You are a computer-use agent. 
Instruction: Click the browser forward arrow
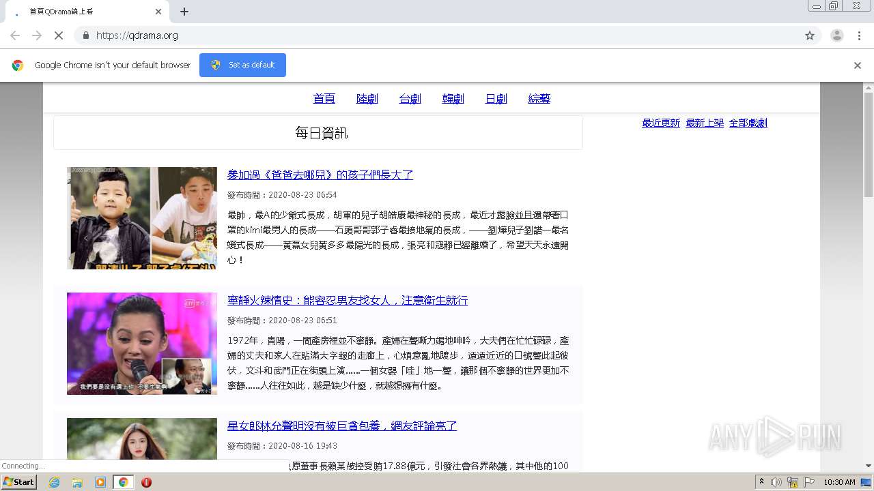(x=37, y=35)
